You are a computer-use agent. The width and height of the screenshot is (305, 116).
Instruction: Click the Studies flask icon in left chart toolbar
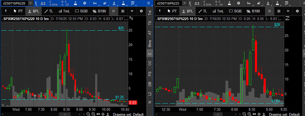[x=75, y=3]
